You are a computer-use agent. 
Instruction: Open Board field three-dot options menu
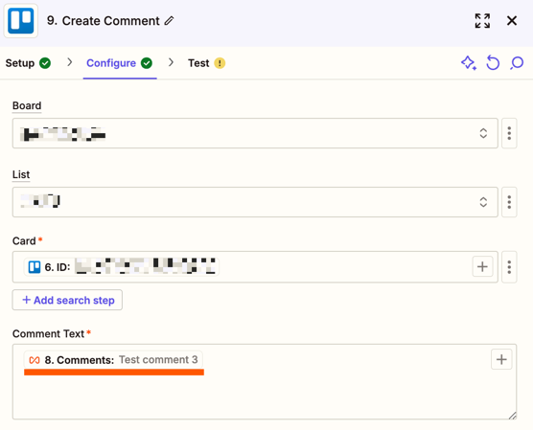click(x=509, y=133)
